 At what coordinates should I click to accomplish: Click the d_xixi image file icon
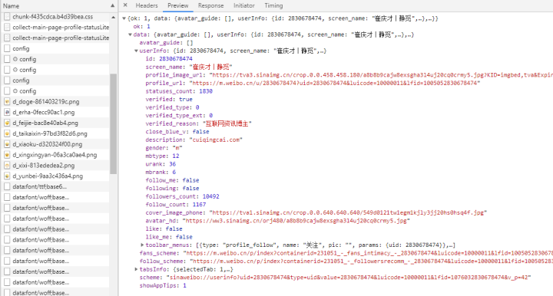[7, 165]
